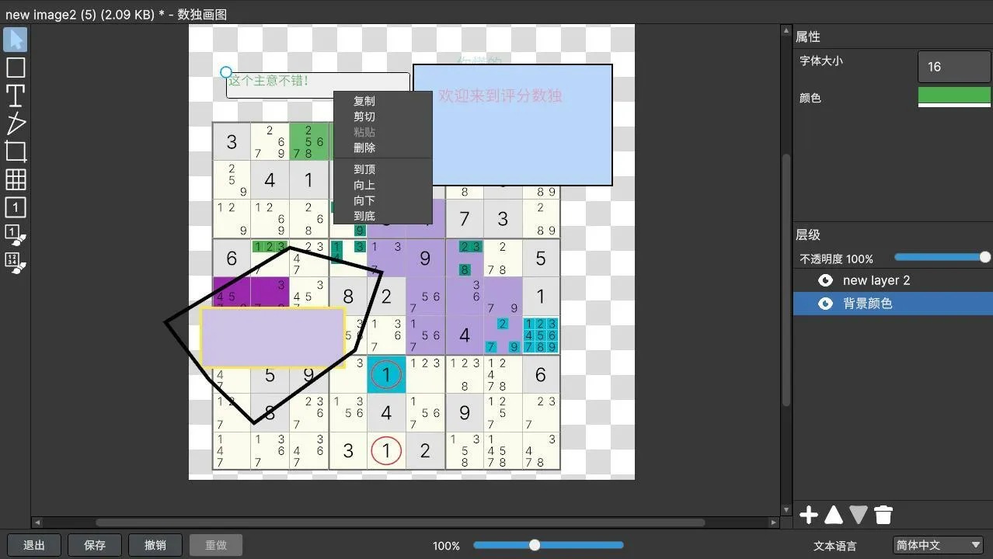The height and width of the screenshot is (559, 993).
Task: Choose 删除 from the context menu
Action: pyautogui.click(x=364, y=148)
